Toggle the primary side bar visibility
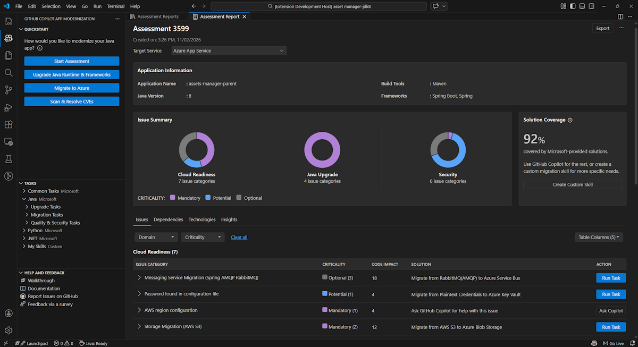Viewport: 638px width, 347px height. 573,6
